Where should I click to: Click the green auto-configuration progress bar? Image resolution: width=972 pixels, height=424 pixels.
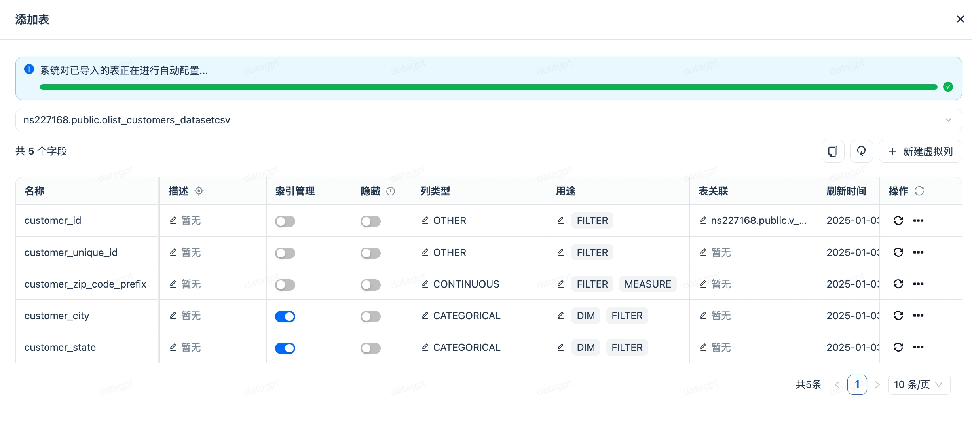[488, 87]
